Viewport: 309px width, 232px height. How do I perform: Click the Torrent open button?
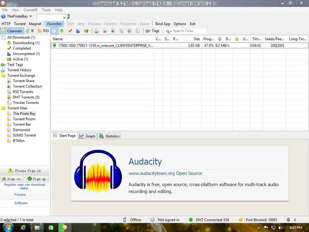20,24
